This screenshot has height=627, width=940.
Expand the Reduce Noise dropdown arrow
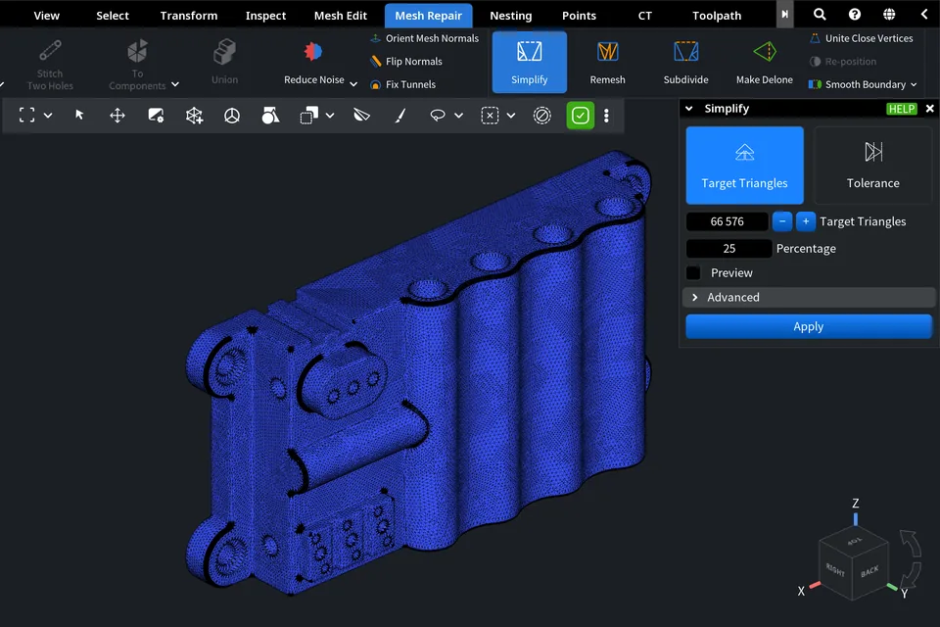[353, 84]
